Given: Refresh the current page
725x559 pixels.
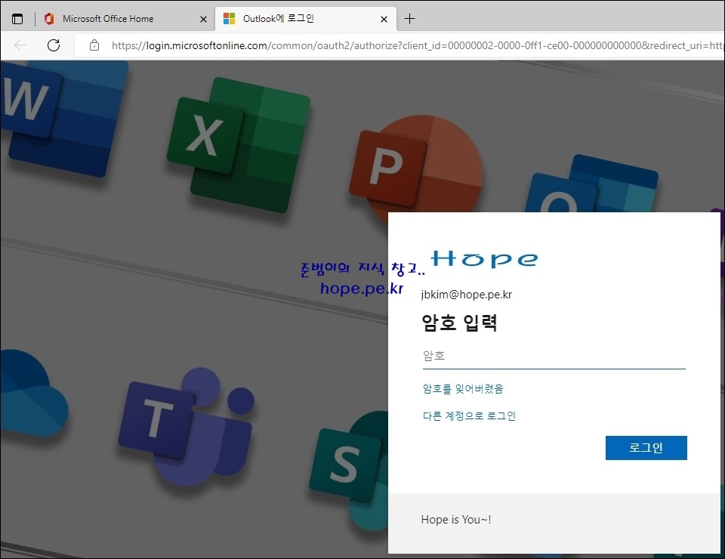Looking at the screenshot, I should [54, 45].
